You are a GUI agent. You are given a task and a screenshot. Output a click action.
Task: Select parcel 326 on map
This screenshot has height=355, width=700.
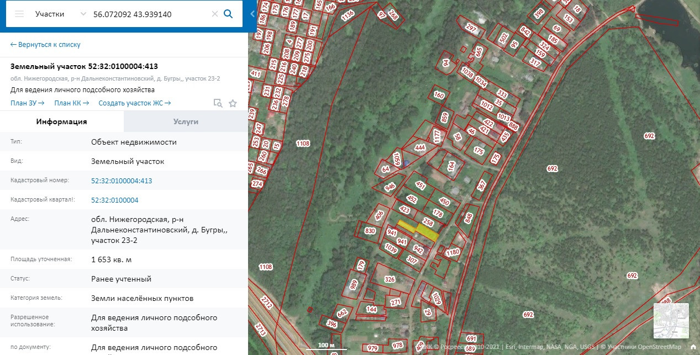click(390, 279)
